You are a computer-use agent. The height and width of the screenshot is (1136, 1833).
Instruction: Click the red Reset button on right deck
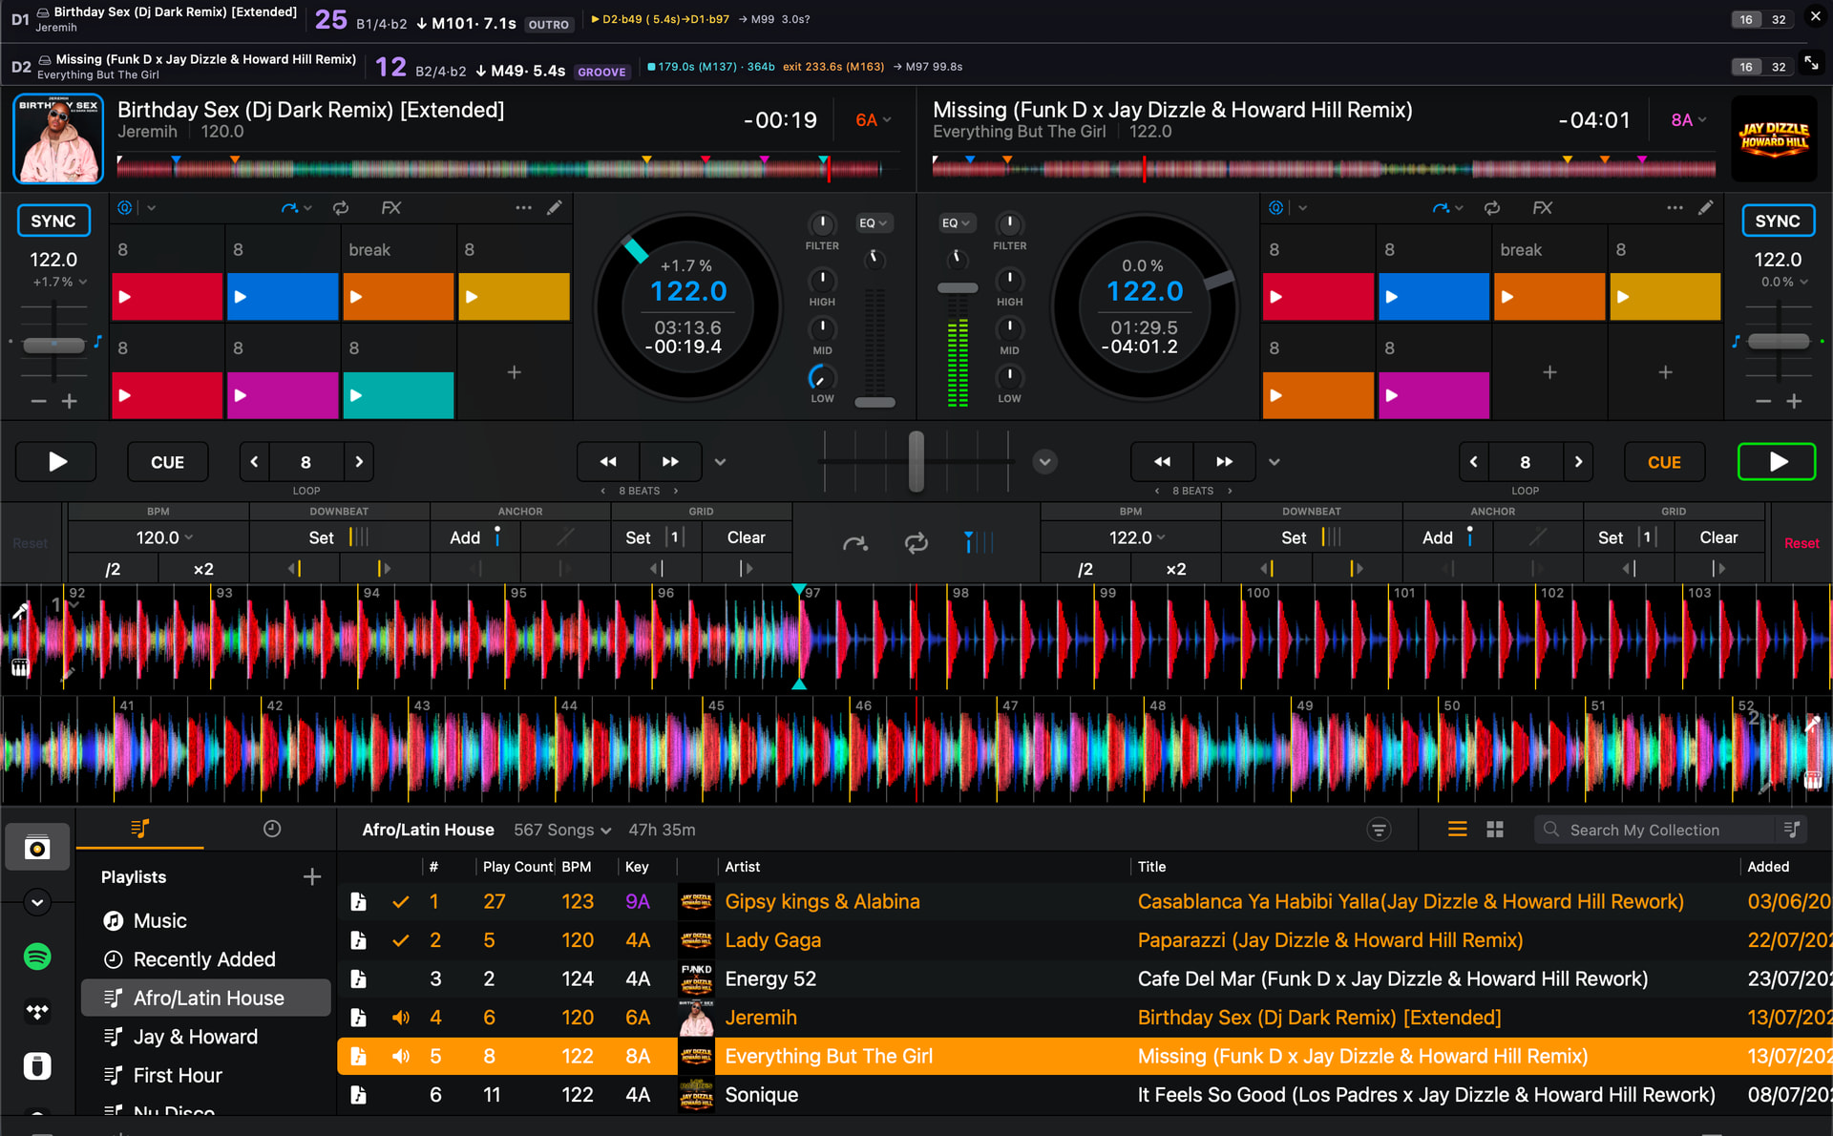click(x=1801, y=543)
